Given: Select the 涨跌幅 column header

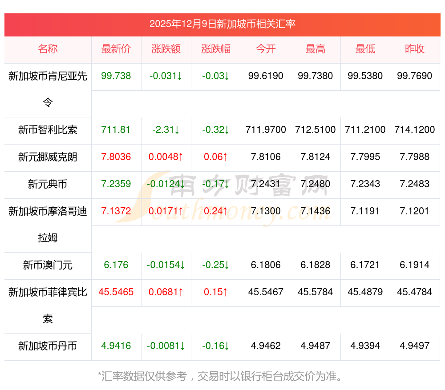Looking at the screenshot, I should (x=216, y=49).
